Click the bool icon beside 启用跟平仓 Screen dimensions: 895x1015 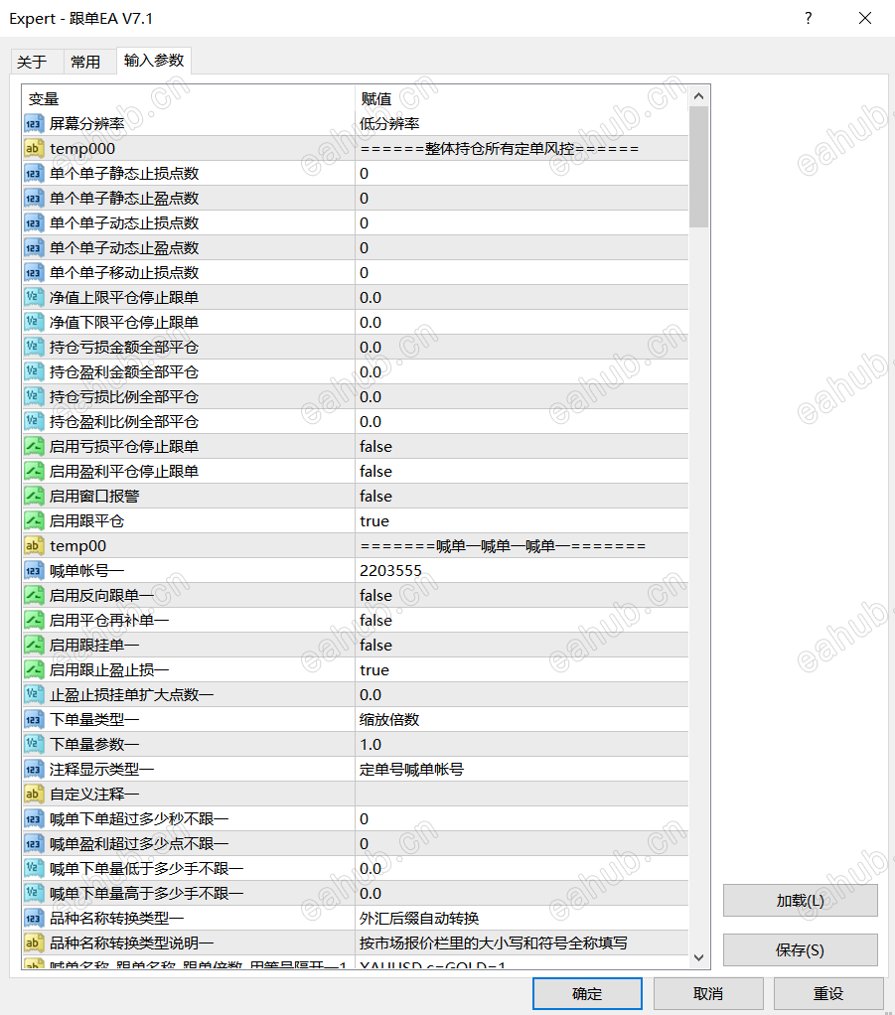tap(34, 520)
